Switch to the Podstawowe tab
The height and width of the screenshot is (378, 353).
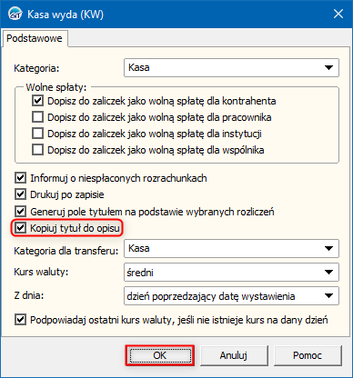pyautogui.click(x=35, y=38)
